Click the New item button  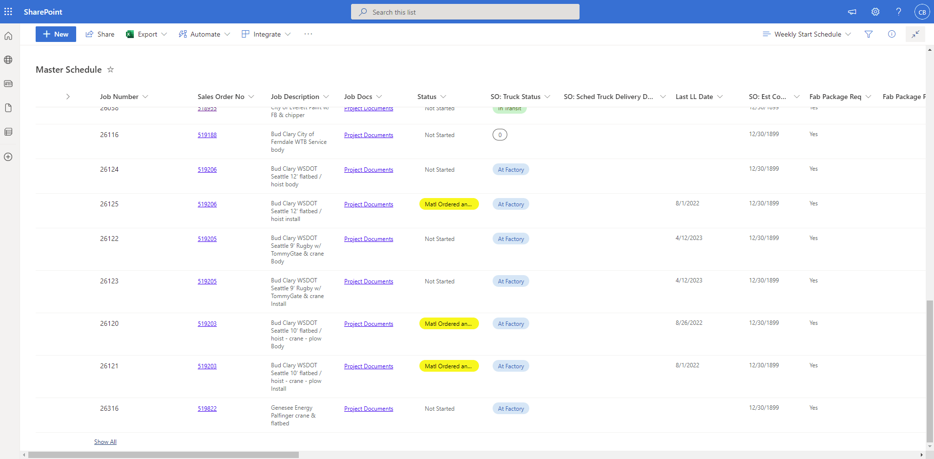coord(56,34)
